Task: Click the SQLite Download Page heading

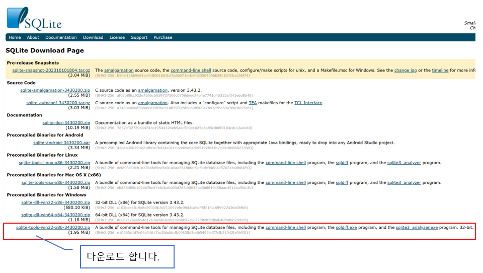Action: (45, 50)
